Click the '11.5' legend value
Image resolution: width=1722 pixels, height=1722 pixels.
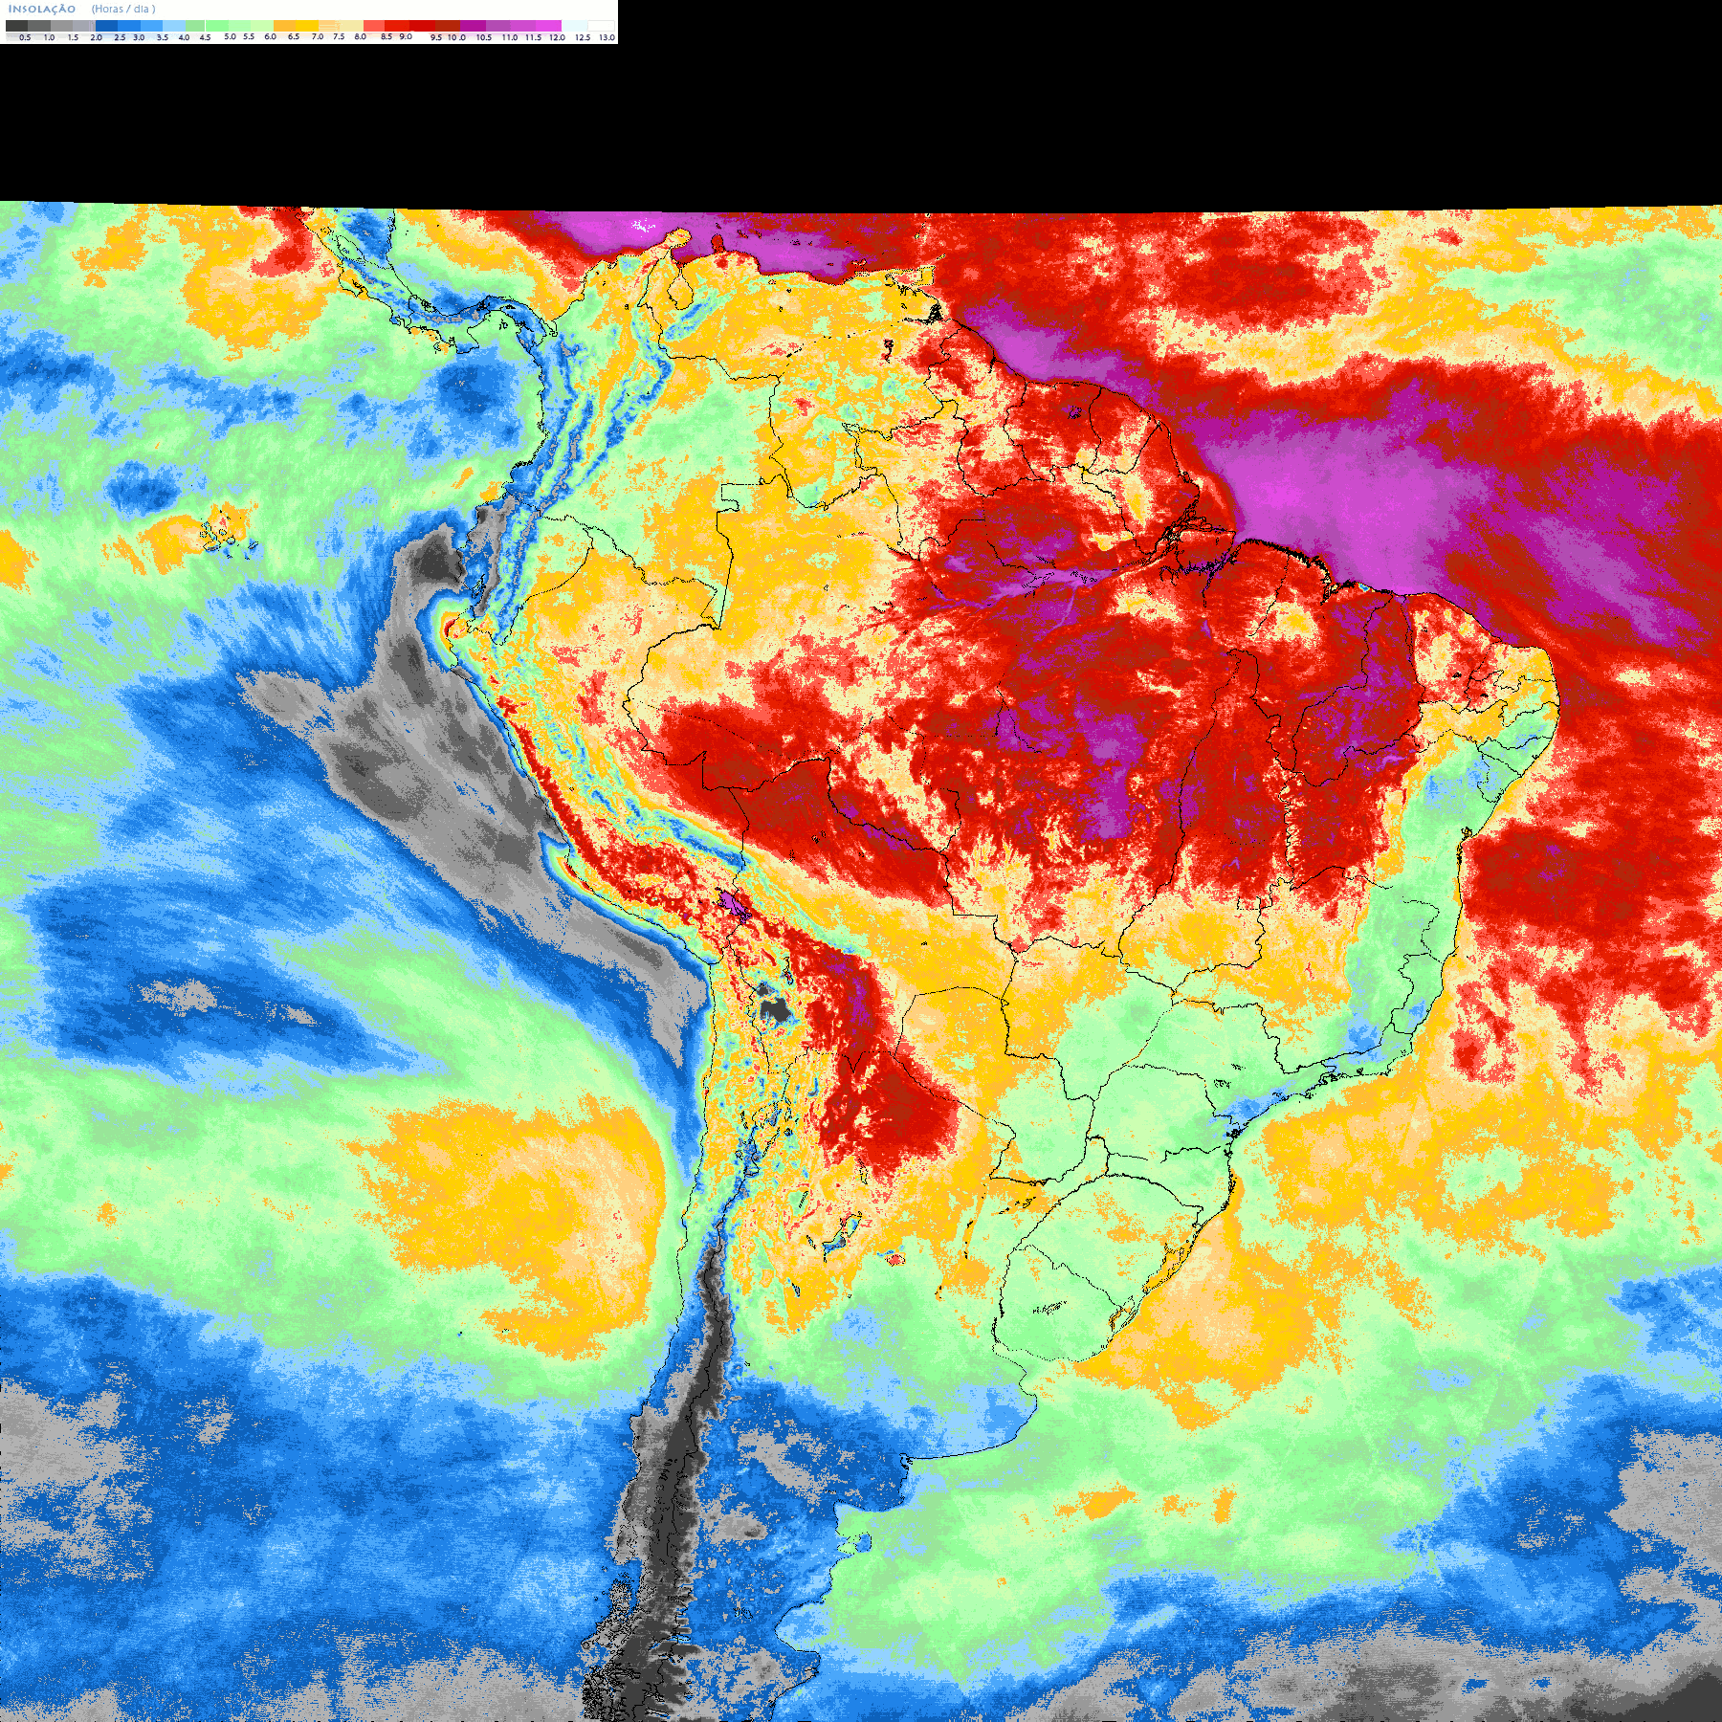533,37
